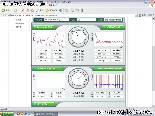Click the toolbar icon right of Print
Screen dimensions: 155x116
77,11
